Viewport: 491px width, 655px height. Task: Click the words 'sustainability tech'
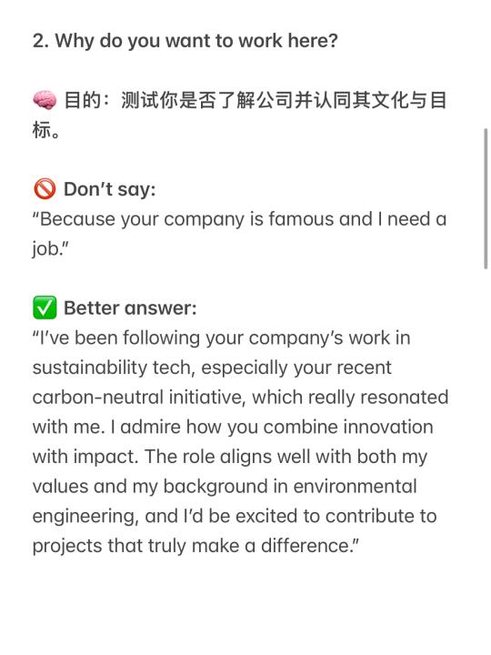(112, 368)
